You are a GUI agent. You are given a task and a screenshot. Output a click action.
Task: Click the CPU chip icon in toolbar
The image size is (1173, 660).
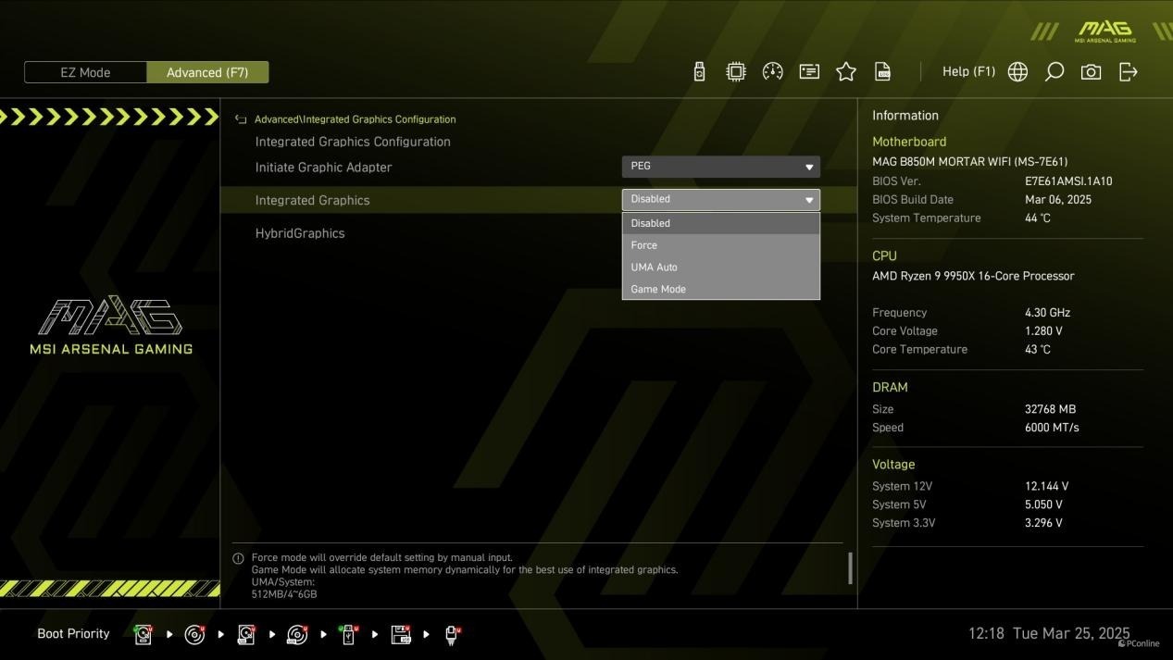click(736, 72)
